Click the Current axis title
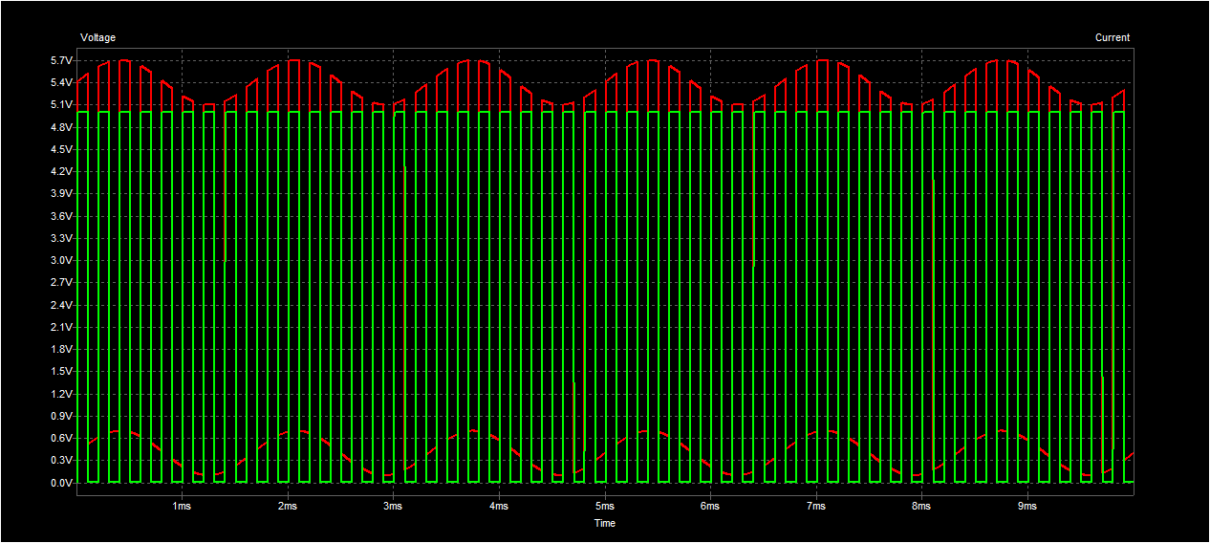 1113,38
